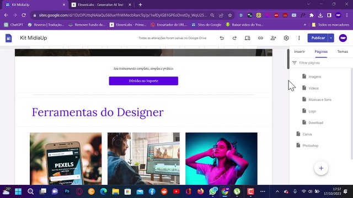Viewport: 353px width, 198px height.
Task: Open Windows taskbar search
Action: [30, 191]
